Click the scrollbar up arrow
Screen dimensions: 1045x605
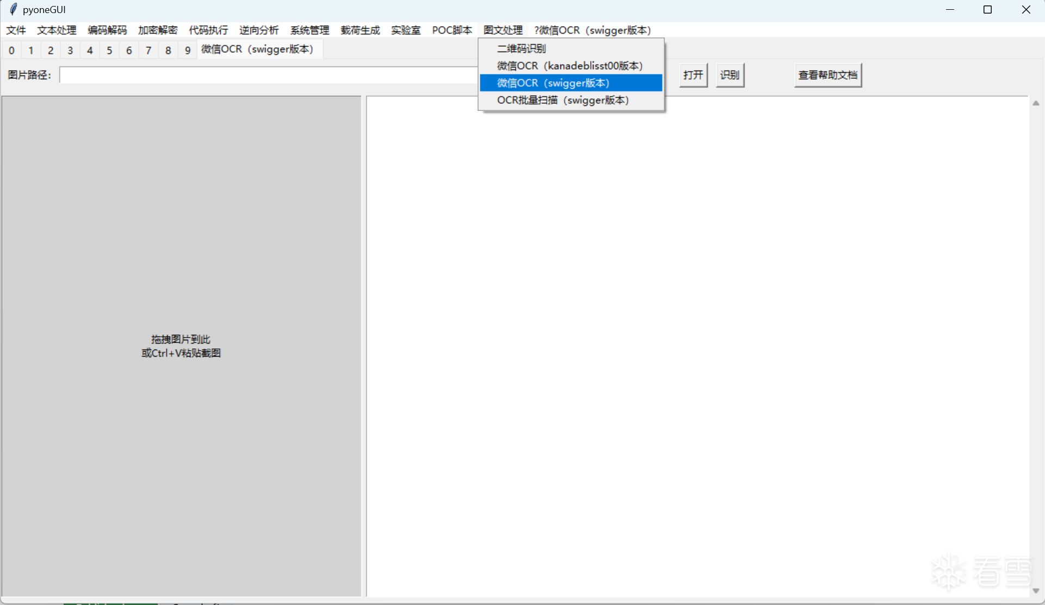point(1036,103)
